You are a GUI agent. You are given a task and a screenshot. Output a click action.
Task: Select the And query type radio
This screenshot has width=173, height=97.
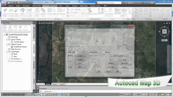[68, 56]
